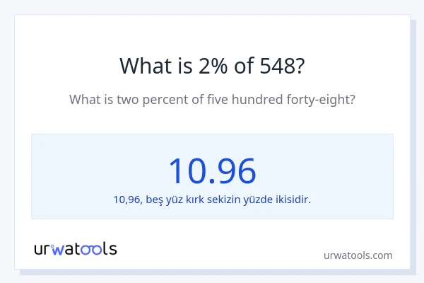Click the subtitle about two percent
Viewport: 424px width, 283px height.
(212, 100)
